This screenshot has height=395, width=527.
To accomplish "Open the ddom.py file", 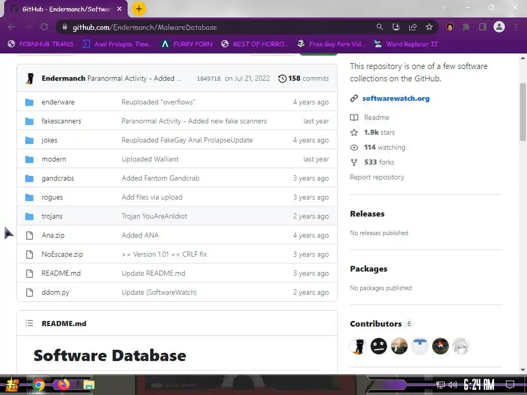I will click(x=55, y=292).
